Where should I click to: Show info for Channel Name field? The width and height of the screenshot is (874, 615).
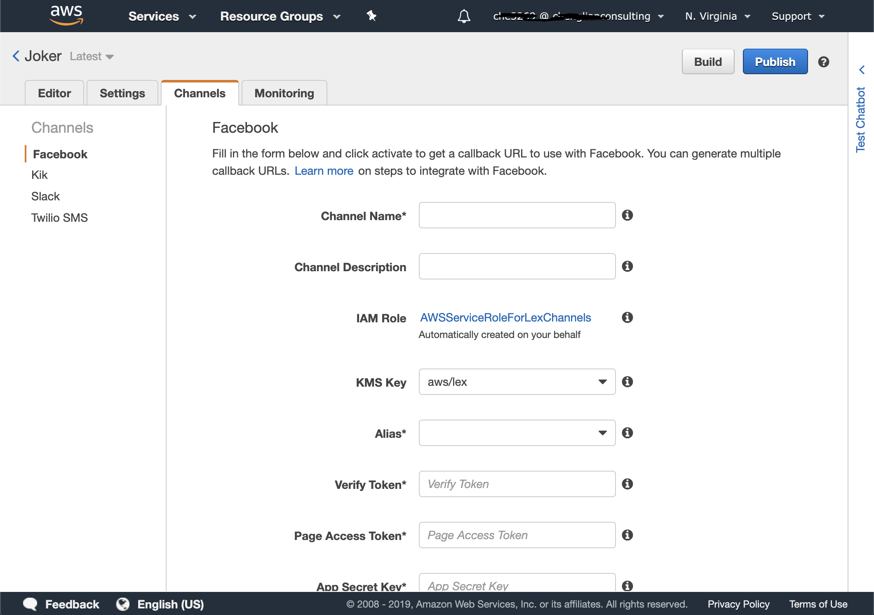pos(627,215)
